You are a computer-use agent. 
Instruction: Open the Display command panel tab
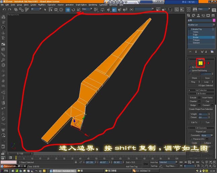(208, 15)
